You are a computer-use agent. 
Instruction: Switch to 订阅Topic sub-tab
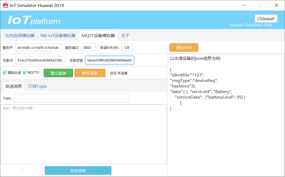(37, 86)
